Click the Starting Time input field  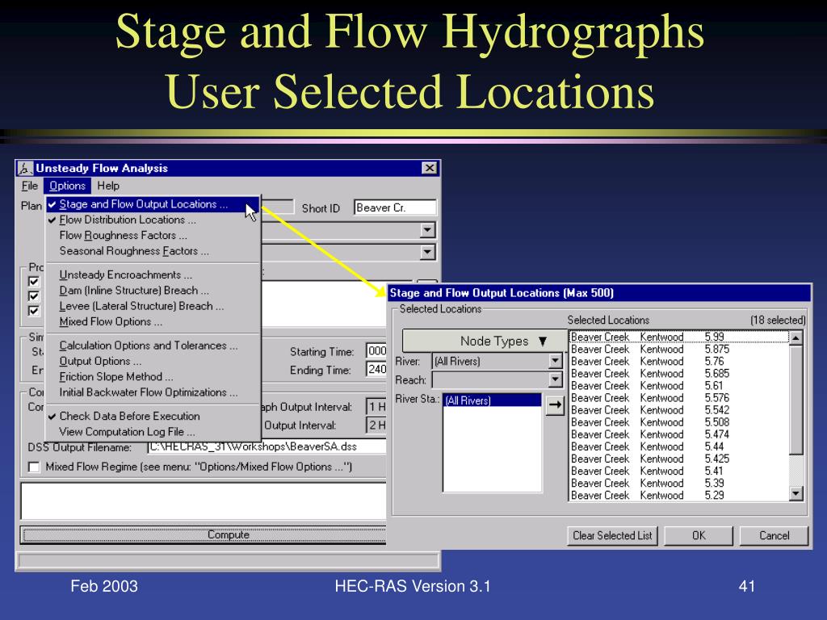click(x=376, y=351)
